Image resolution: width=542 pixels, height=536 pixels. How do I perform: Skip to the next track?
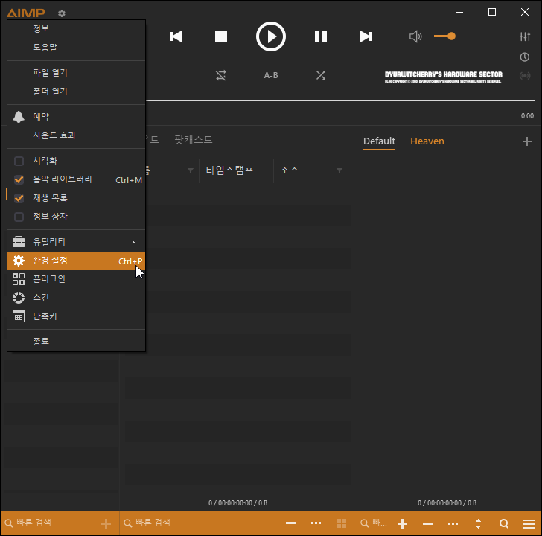[x=366, y=36]
